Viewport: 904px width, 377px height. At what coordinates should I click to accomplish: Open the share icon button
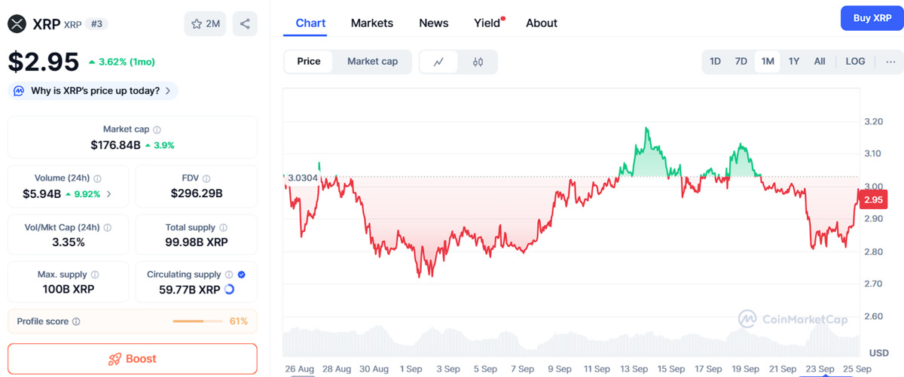pyautogui.click(x=245, y=23)
